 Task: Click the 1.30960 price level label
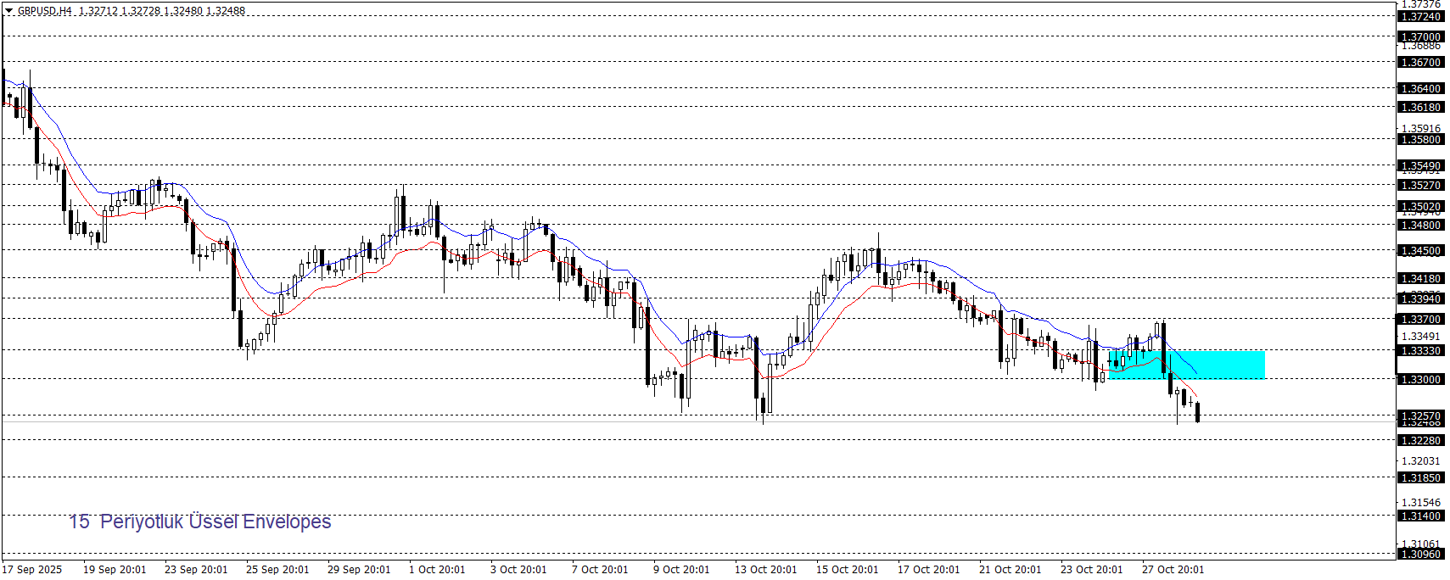click(x=1420, y=555)
